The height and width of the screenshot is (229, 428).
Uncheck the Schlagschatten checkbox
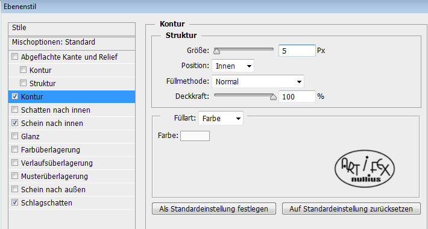coord(14,202)
